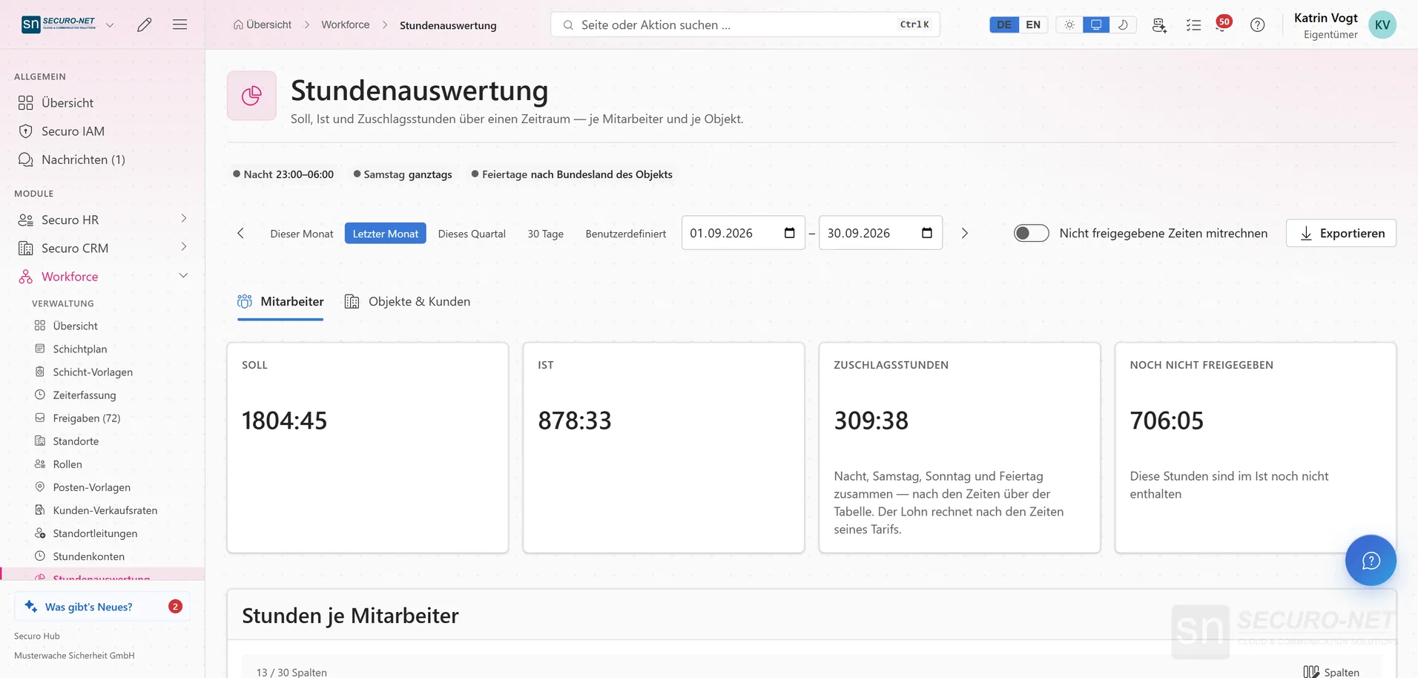This screenshot has height=678, width=1418.
Task: Click the Exportieren button
Action: pyautogui.click(x=1341, y=233)
